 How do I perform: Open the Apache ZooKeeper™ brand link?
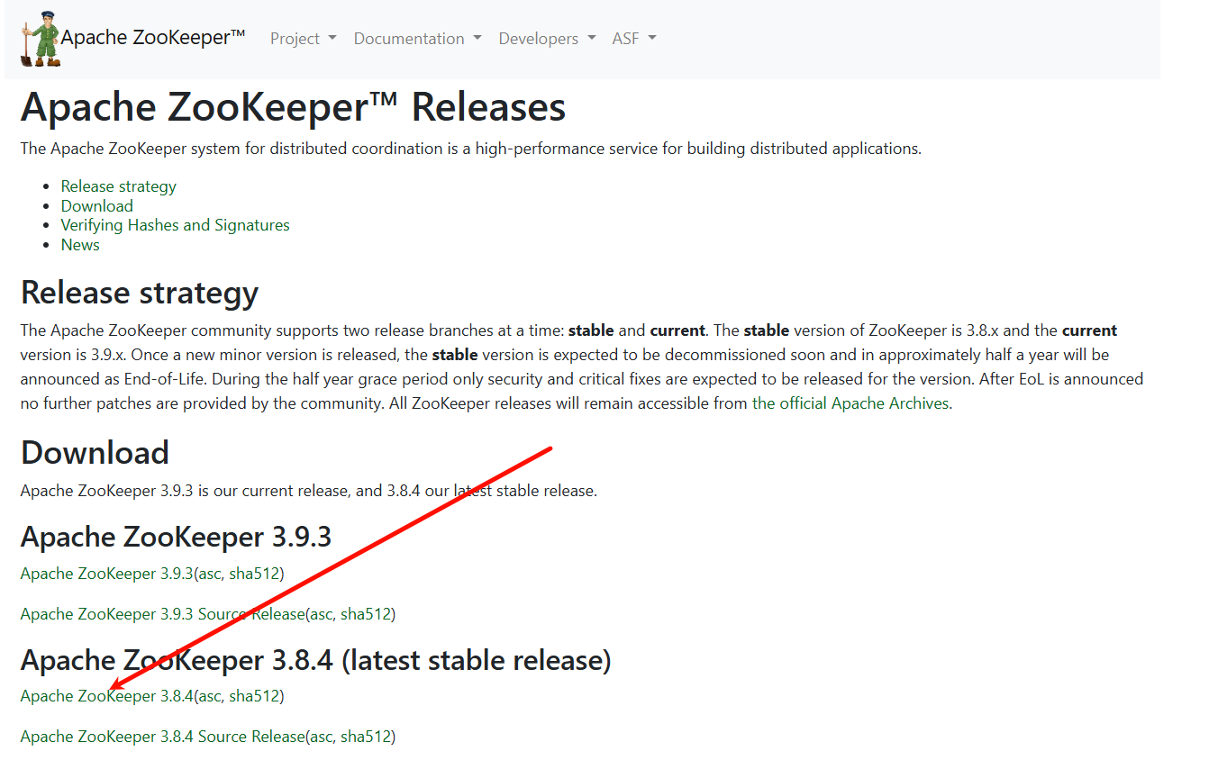pos(153,38)
